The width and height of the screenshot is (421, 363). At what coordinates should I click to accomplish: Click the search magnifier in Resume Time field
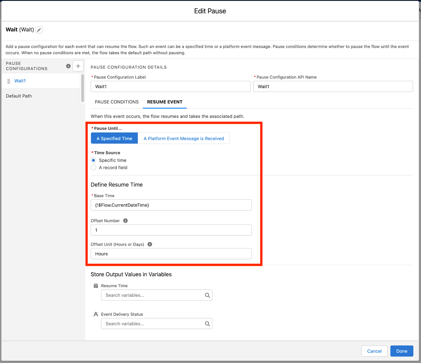point(207,295)
